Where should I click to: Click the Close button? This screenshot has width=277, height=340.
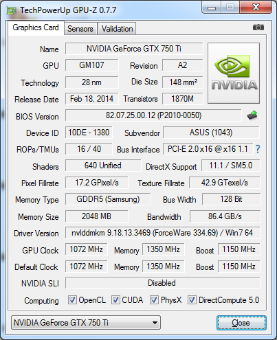(241, 323)
